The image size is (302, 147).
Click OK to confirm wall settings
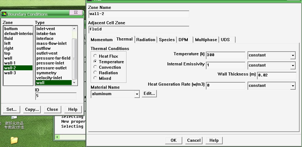(173, 140)
